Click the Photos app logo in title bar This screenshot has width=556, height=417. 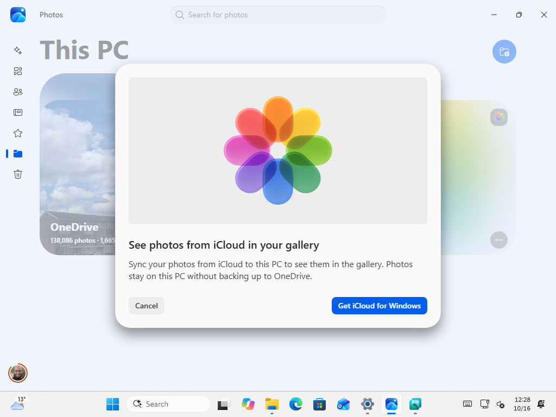coord(18,15)
